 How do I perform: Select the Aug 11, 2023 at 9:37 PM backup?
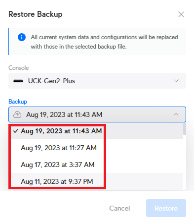[97, 181]
